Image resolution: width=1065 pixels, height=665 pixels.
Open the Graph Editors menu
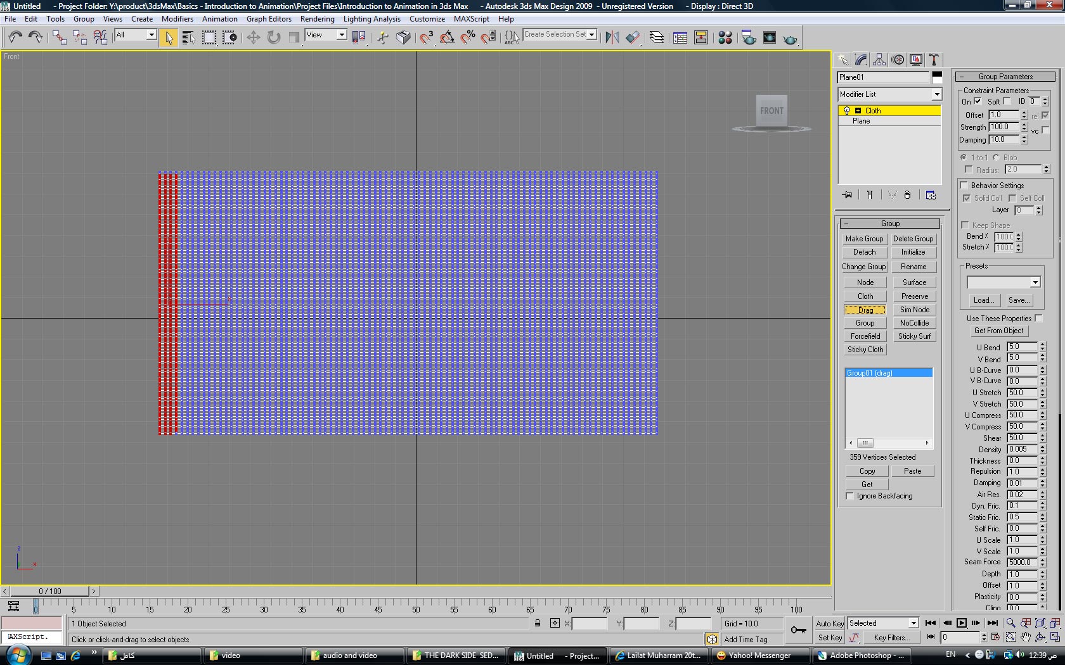[x=269, y=19]
